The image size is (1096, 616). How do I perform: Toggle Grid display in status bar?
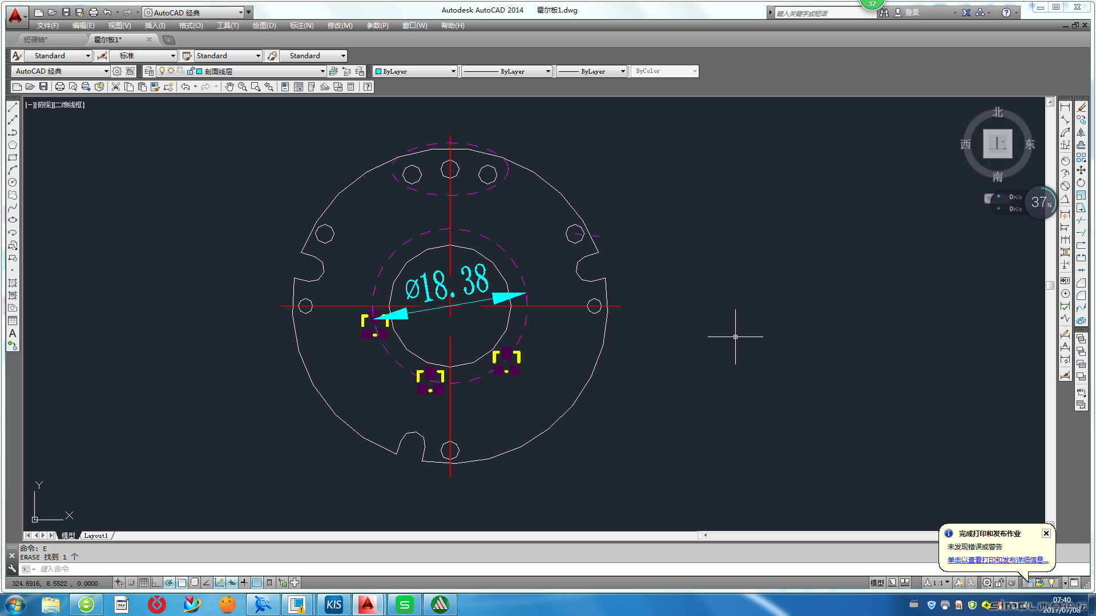click(x=144, y=582)
